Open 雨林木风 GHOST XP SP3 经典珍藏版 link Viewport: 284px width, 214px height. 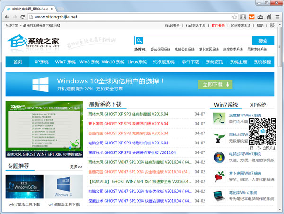[128, 114]
